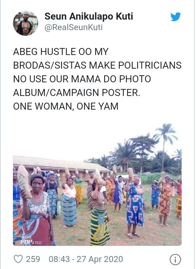Enlarge the attached photo of women holding yams
The height and width of the screenshot is (269, 196).
click(x=97, y=184)
